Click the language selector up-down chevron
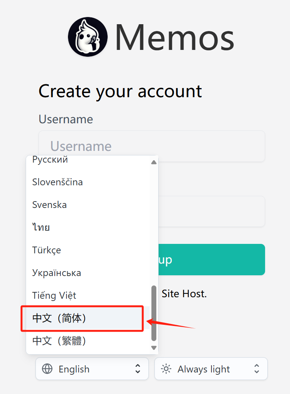The height and width of the screenshot is (394, 290). click(138, 369)
